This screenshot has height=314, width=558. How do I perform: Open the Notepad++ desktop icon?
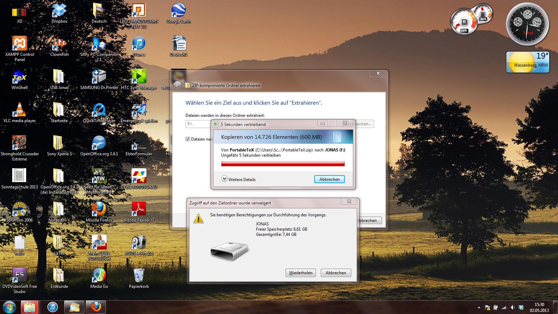(x=59, y=210)
